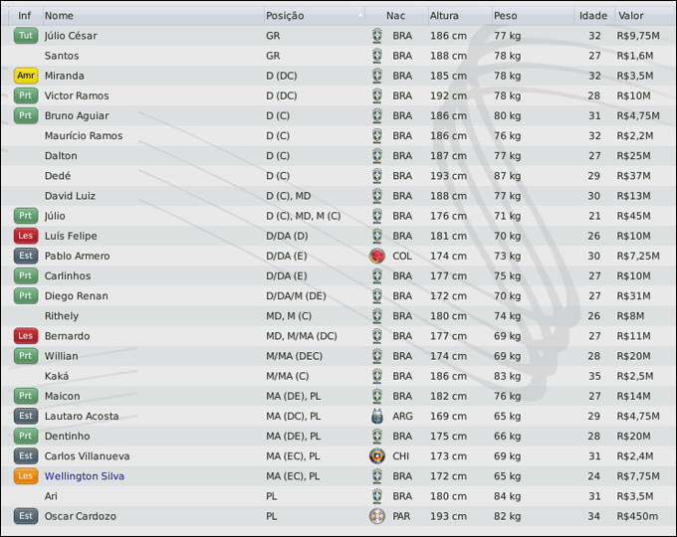The height and width of the screenshot is (537, 677).
Task: Click the yellow Amr badge beside Miranda
Action: [26, 76]
